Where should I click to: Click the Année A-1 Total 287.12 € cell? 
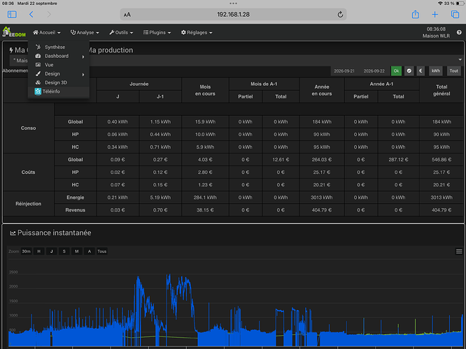(398, 160)
